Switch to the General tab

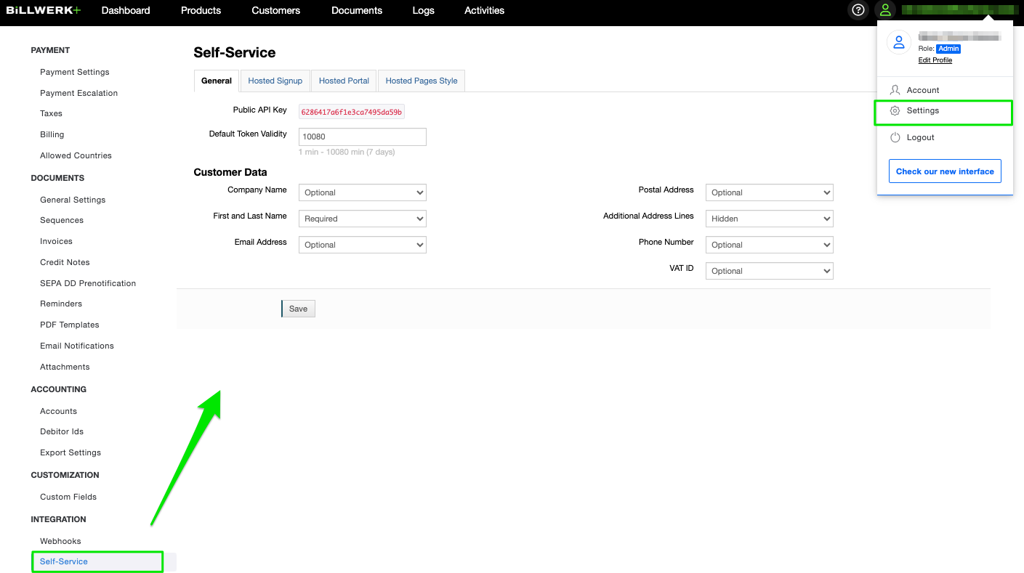217,81
